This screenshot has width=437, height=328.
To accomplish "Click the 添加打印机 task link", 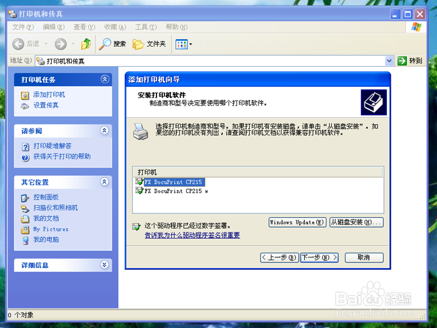I will coord(49,95).
